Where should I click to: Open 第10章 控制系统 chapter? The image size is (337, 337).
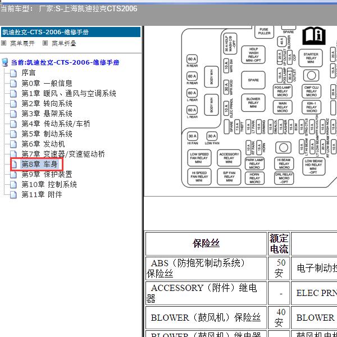49,184
